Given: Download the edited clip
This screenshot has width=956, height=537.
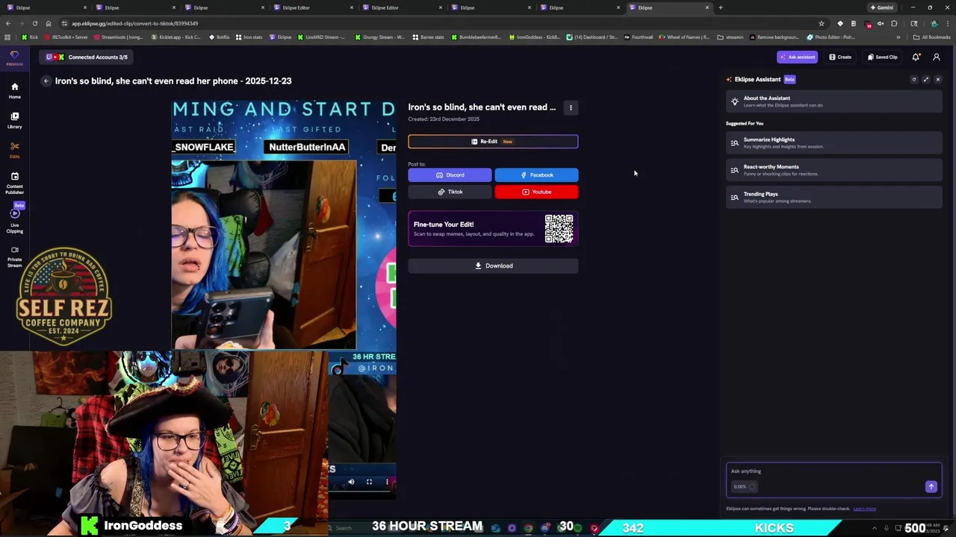Looking at the screenshot, I should click(493, 266).
